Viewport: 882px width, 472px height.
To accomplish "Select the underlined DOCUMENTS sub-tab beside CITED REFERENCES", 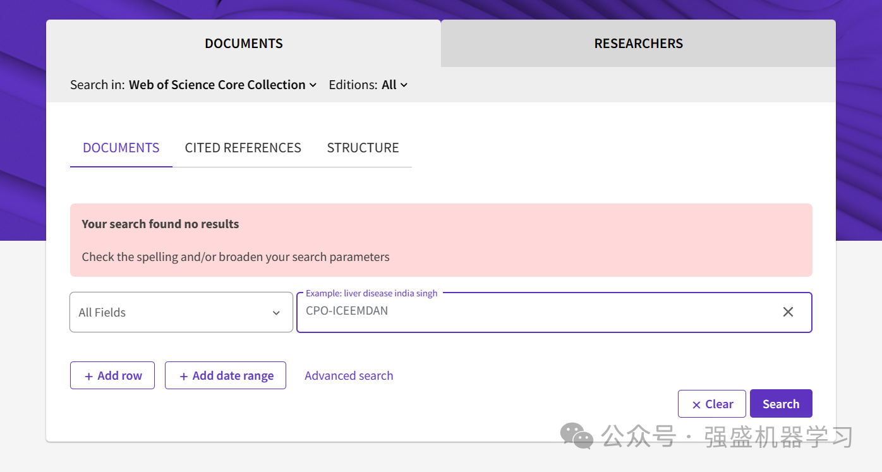I will (x=121, y=148).
